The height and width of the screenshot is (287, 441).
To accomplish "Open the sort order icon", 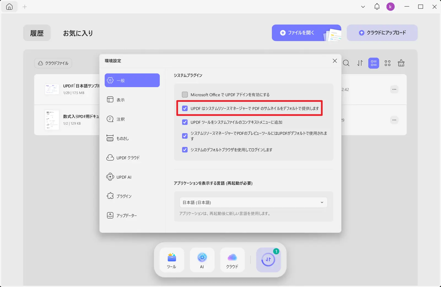I will coord(360,63).
